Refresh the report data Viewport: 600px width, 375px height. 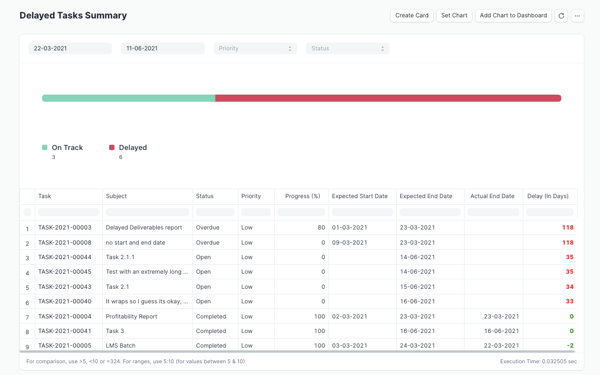pyautogui.click(x=561, y=16)
